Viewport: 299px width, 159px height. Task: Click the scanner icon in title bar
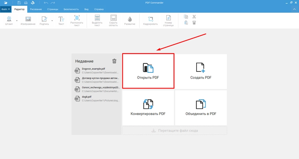[33, 3]
